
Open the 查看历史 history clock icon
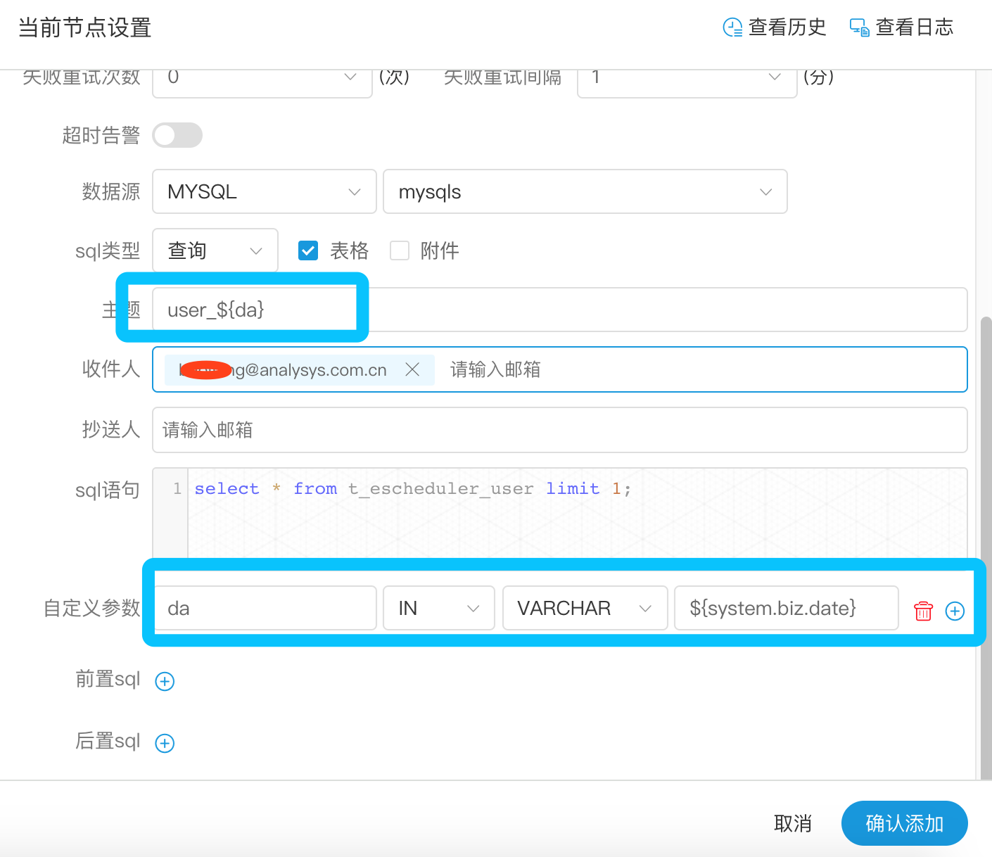732,27
